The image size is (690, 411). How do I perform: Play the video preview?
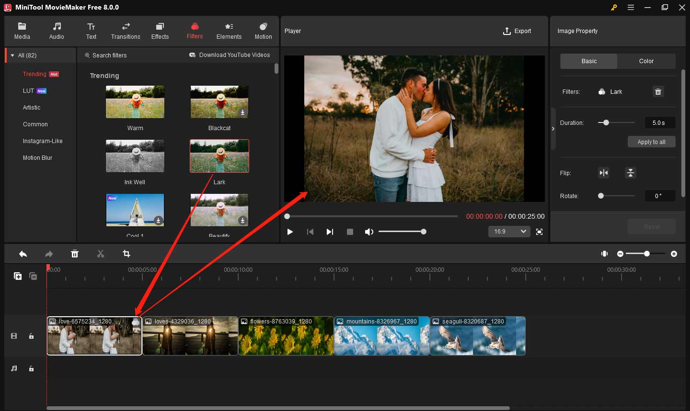290,232
